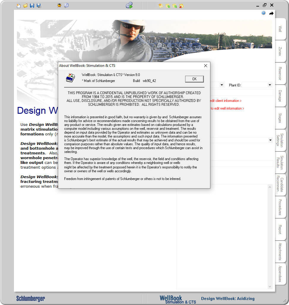Open a file using the folder toolbar icon
Viewport: 289px width, 305px height.
(25, 5)
